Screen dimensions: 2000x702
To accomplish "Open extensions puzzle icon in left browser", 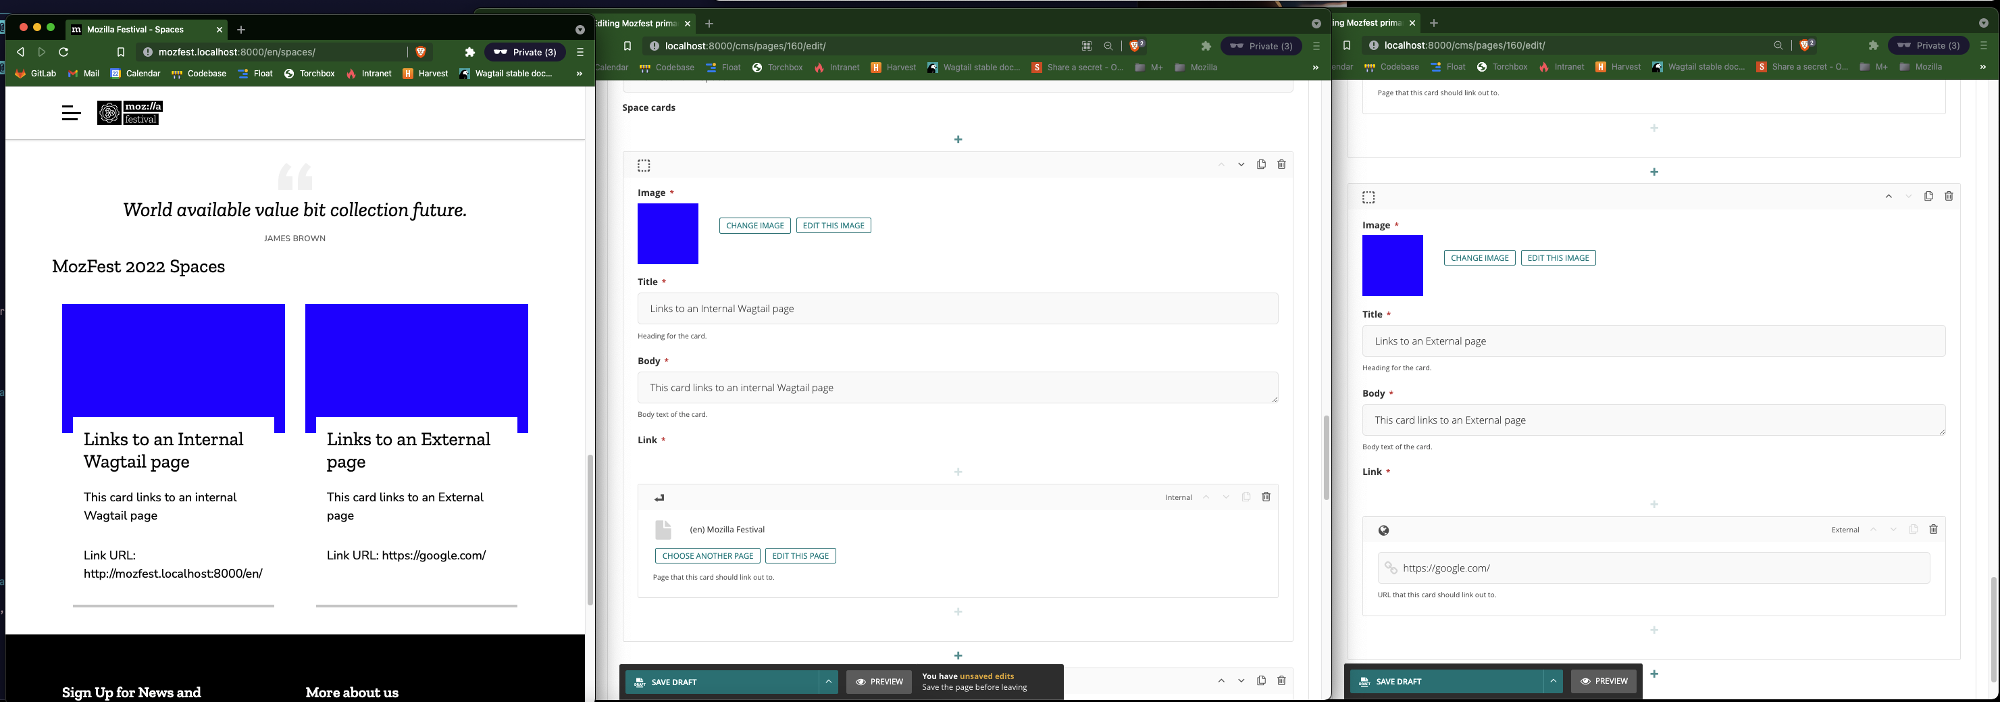I will pos(469,52).
